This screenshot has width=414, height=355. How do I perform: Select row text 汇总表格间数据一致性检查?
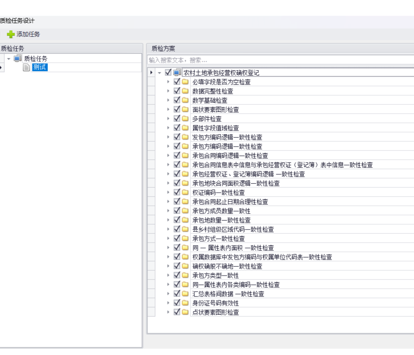(228, 294)
